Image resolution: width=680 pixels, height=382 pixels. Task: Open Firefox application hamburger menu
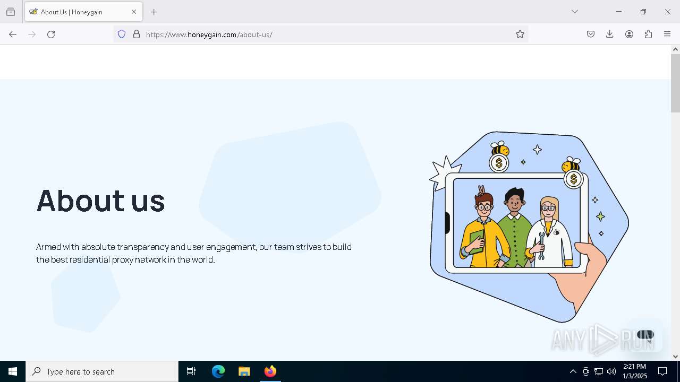(x=667, y=34)
